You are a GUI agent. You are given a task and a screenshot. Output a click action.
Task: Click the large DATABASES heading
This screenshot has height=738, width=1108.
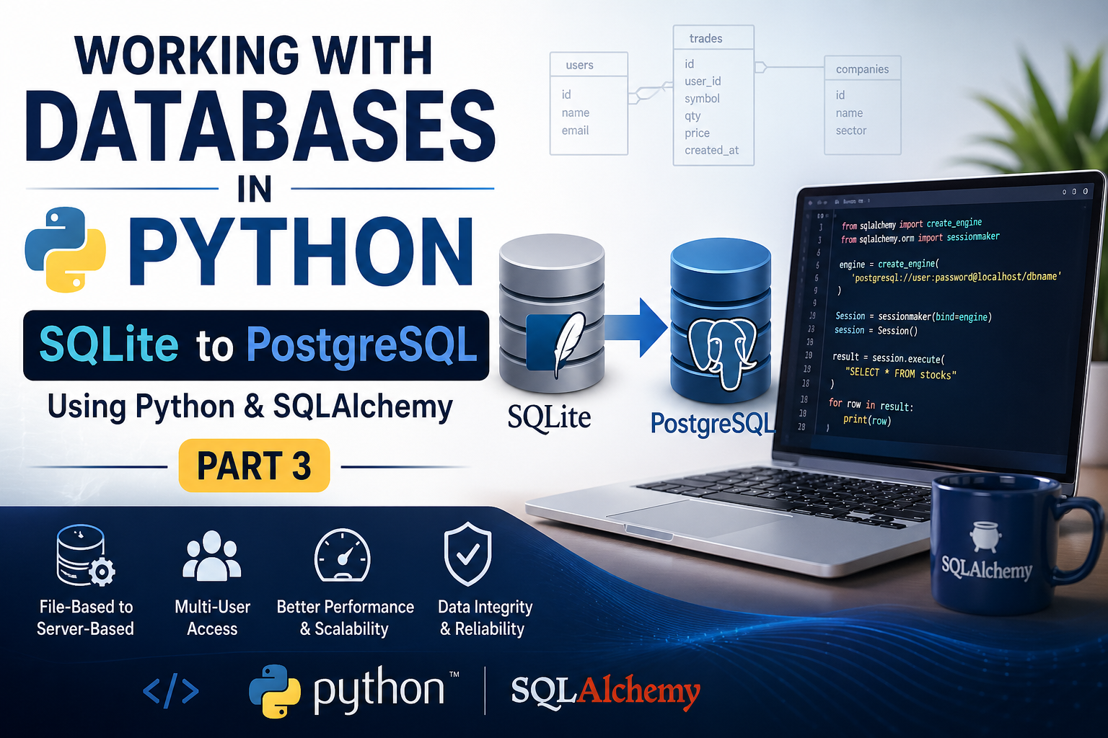[260, 127]
